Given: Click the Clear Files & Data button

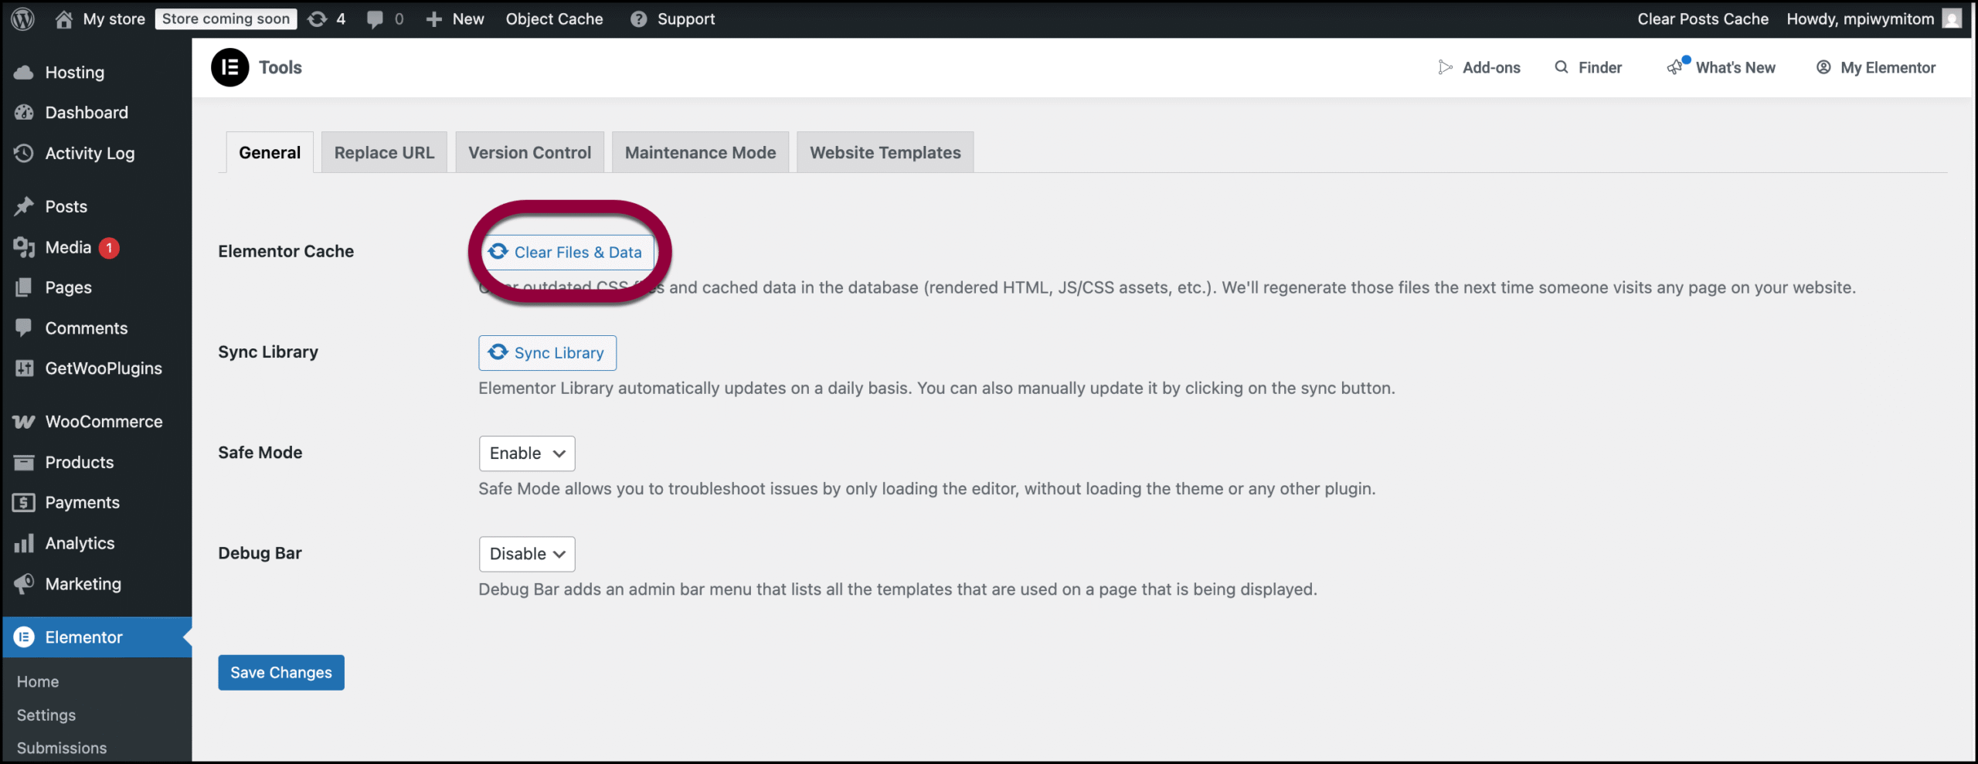Looking at the screenshot, I should point(569,252).
